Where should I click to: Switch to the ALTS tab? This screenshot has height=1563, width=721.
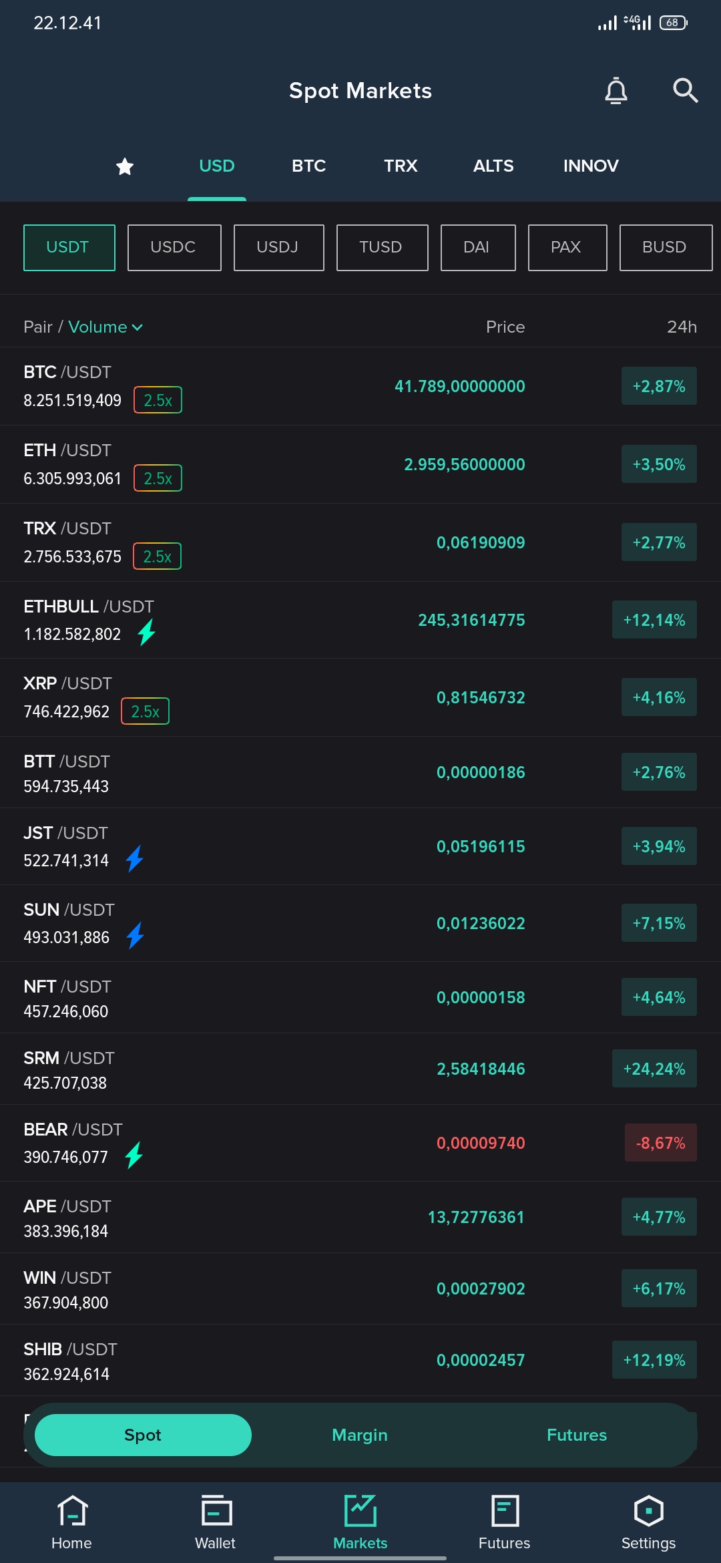point(493,166)
